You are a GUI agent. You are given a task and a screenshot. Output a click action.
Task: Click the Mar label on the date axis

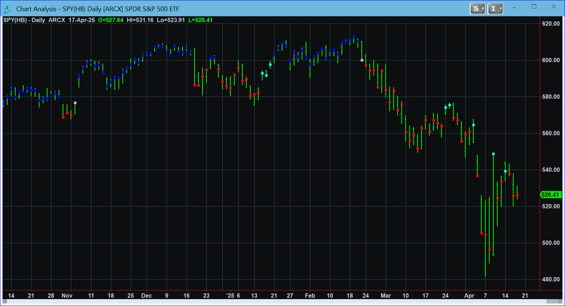click(386, 296)
